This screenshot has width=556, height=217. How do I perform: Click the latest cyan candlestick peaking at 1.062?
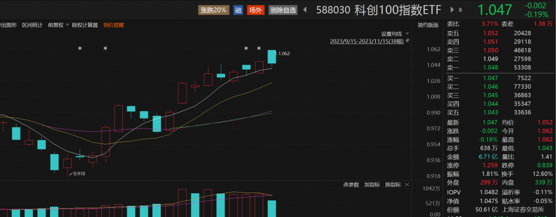[x=272, y=57]
